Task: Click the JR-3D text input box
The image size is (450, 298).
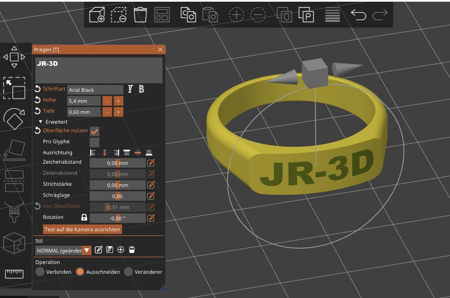Action: (x=99, y=70)
